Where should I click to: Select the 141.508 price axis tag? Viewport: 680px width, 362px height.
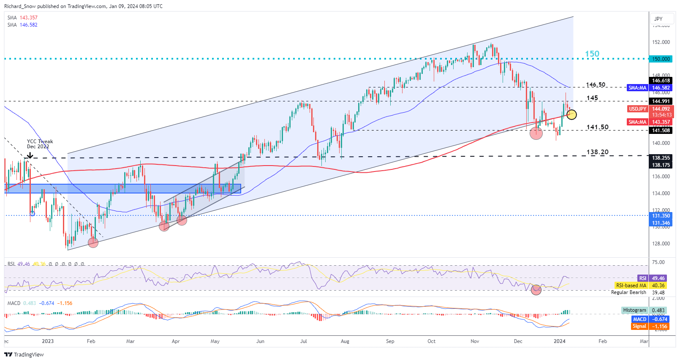661,131
